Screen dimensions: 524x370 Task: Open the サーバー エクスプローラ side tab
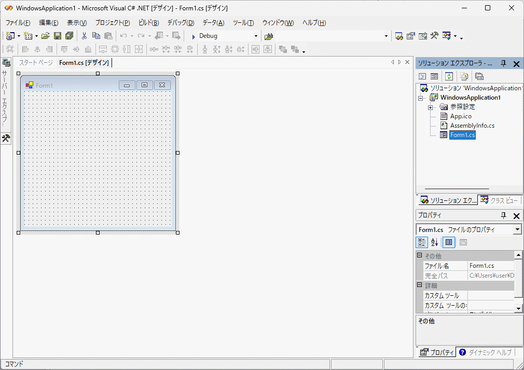(6, 92)
